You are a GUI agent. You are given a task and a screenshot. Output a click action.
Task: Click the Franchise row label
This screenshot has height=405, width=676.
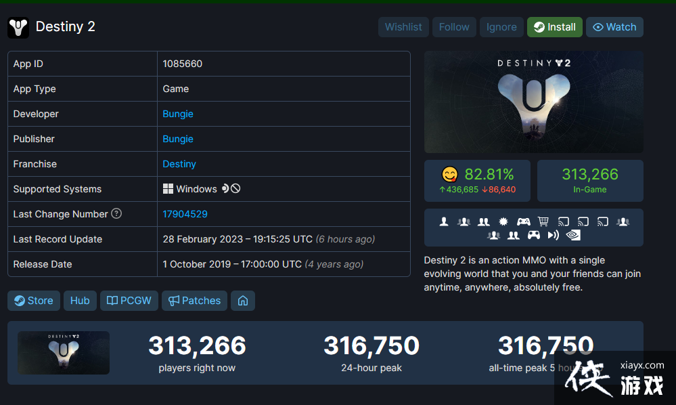[x=35, y=164]
